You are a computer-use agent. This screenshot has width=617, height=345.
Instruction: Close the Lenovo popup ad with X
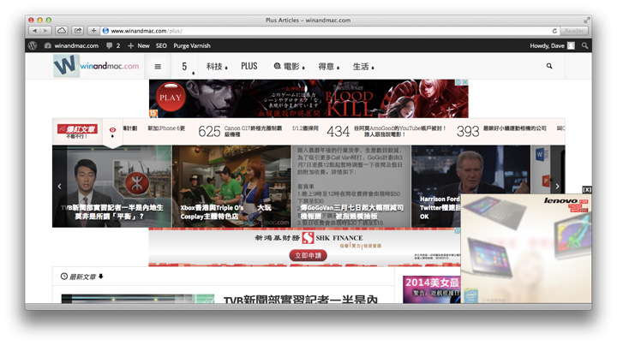coord(587,189)
